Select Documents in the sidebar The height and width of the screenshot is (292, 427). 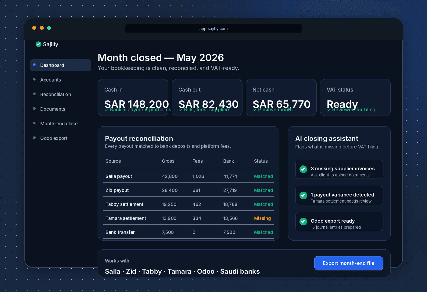pyautogui.click(x=60, y=109)
